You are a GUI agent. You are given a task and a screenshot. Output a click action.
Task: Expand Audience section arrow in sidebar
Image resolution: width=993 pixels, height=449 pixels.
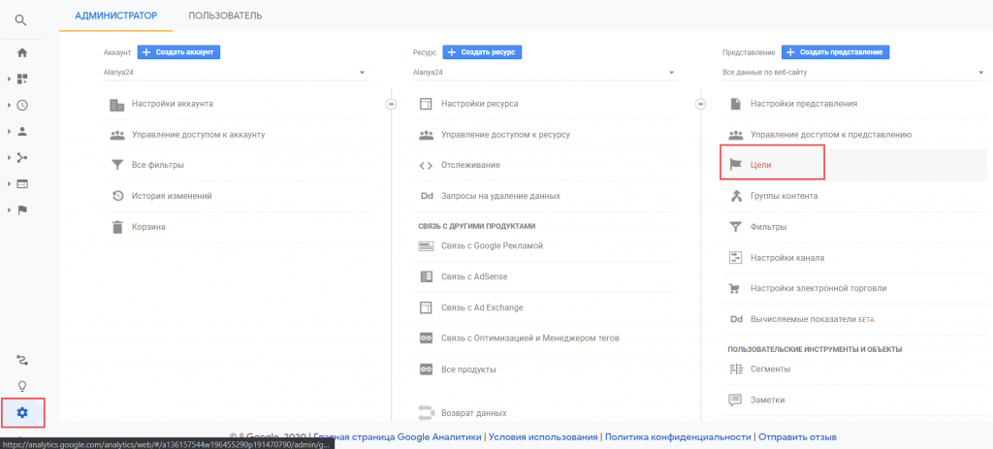pyautogui.click(x=10, y=132)
